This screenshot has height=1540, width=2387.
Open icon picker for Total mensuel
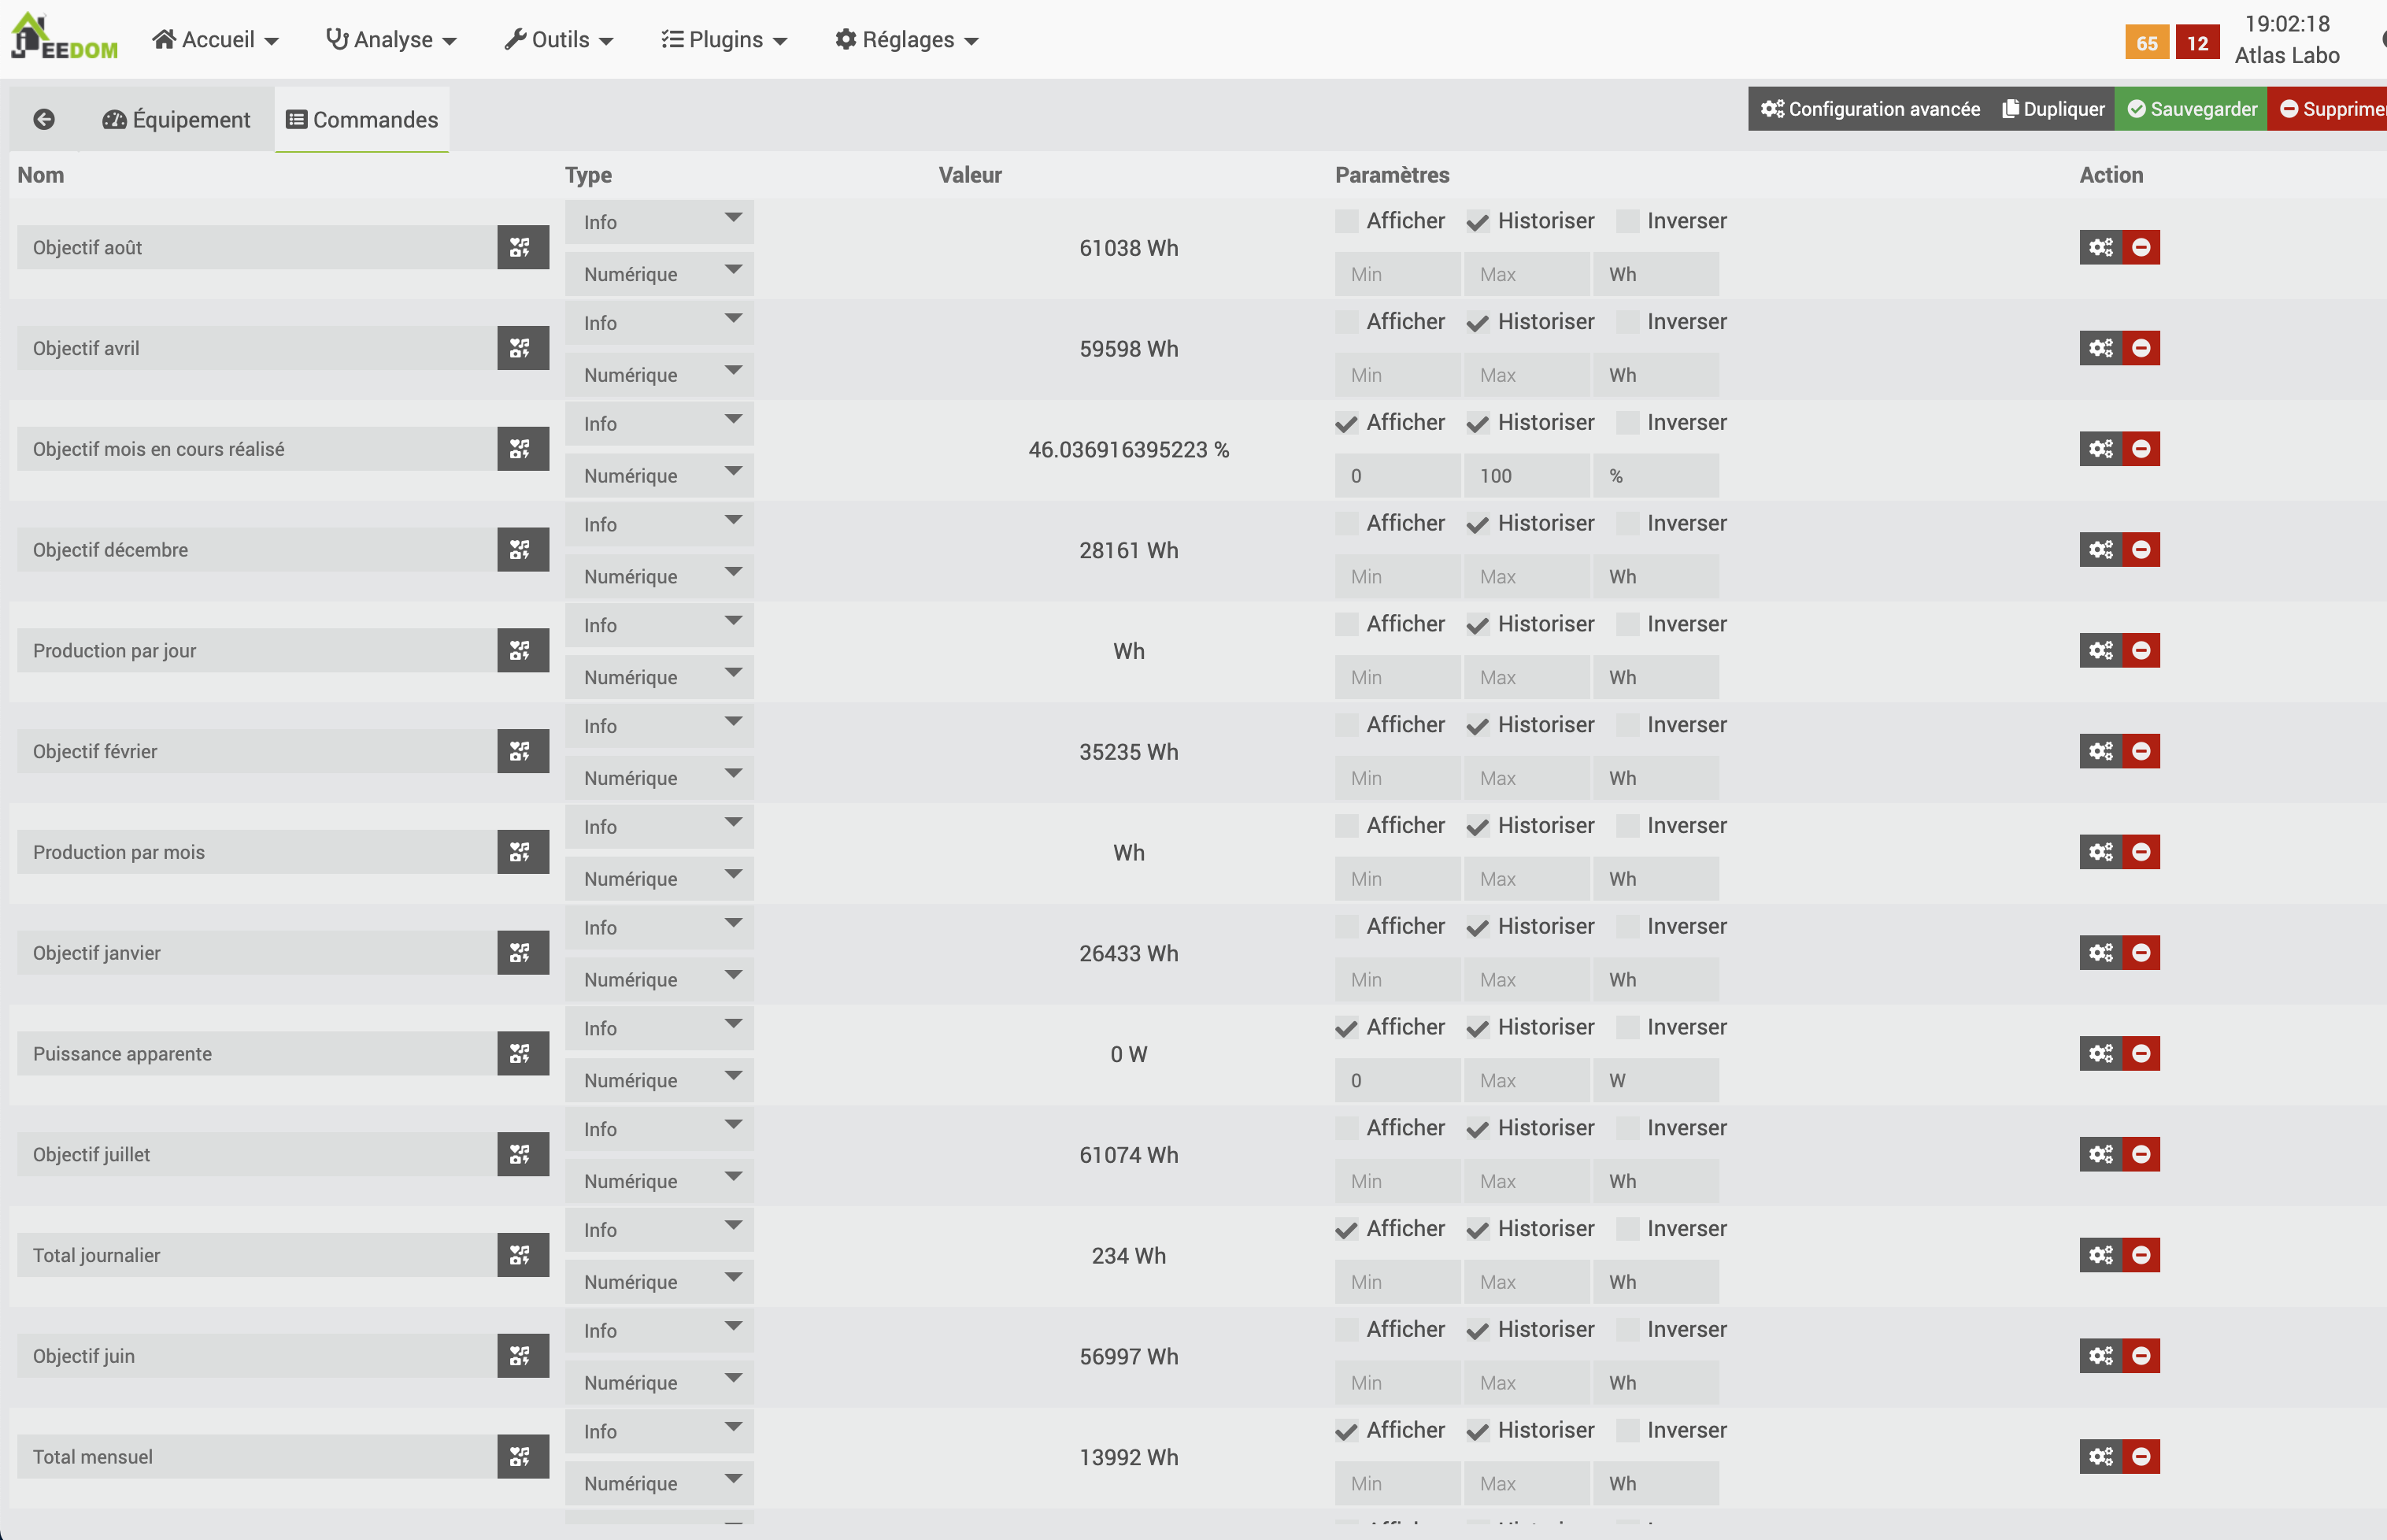(x=522, y=1457)
